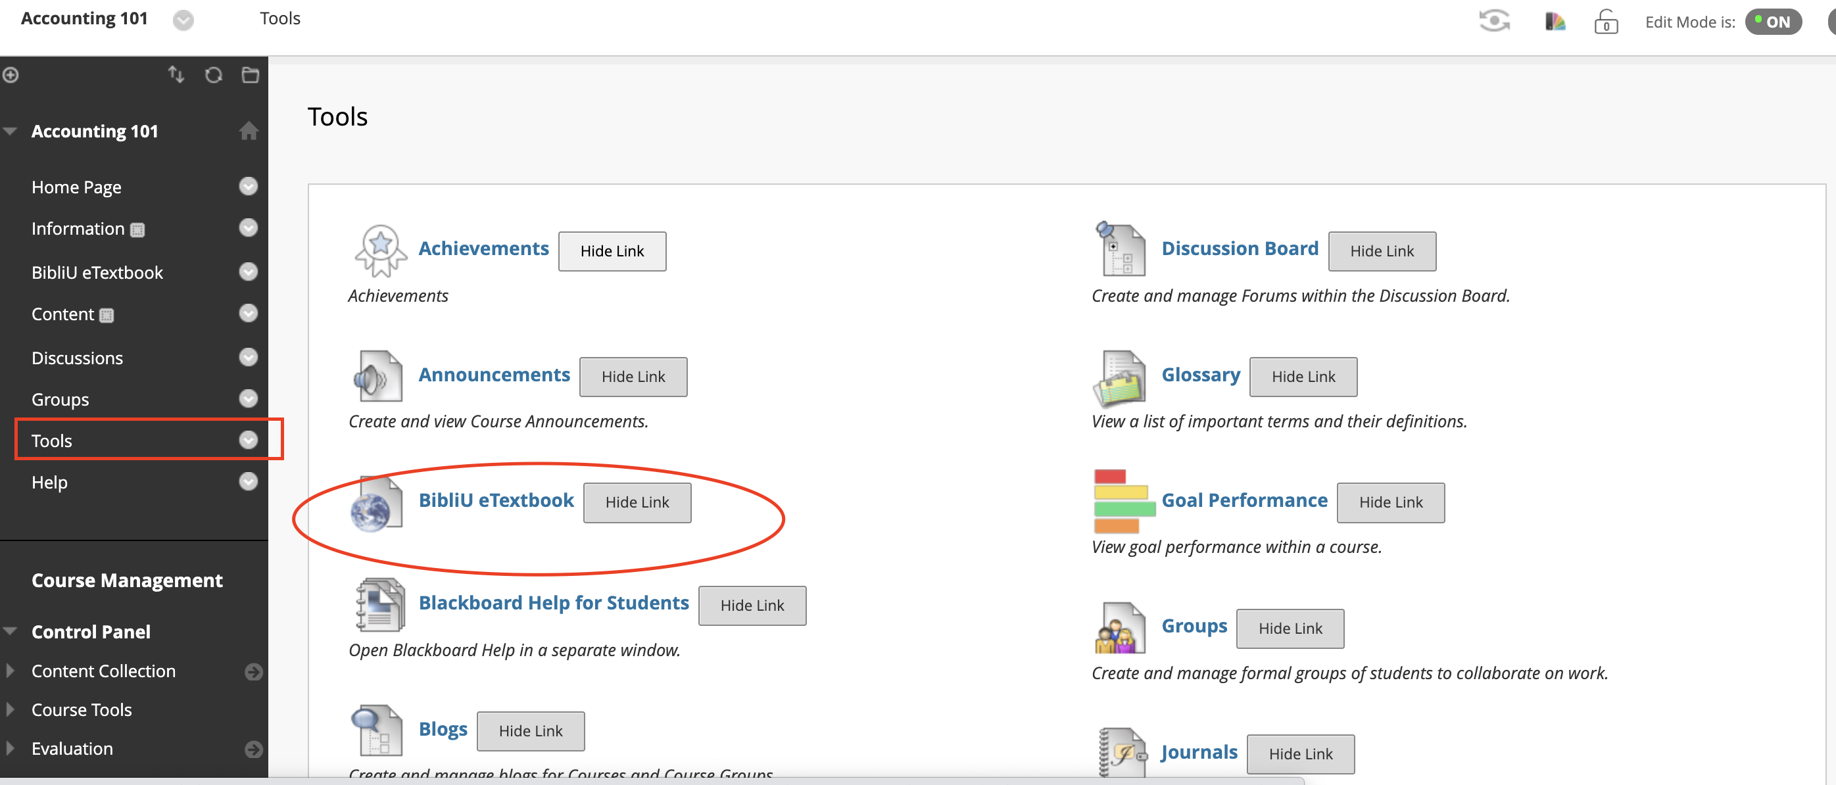The height and width of the screenshot is (785, 1836).
Task: Open course menu folder view icon
Action: (x=250, y=74)
